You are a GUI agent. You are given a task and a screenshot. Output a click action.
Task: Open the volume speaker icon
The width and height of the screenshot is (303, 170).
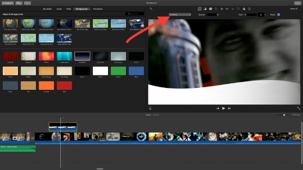point(227,9)
